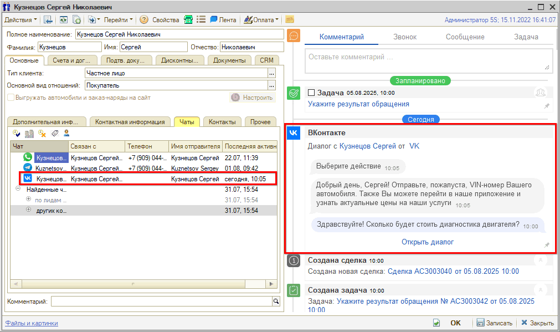The image size is (560, 332).
Task: Tick the Задача completion checkbox
Action: click(x=311, y=93)
